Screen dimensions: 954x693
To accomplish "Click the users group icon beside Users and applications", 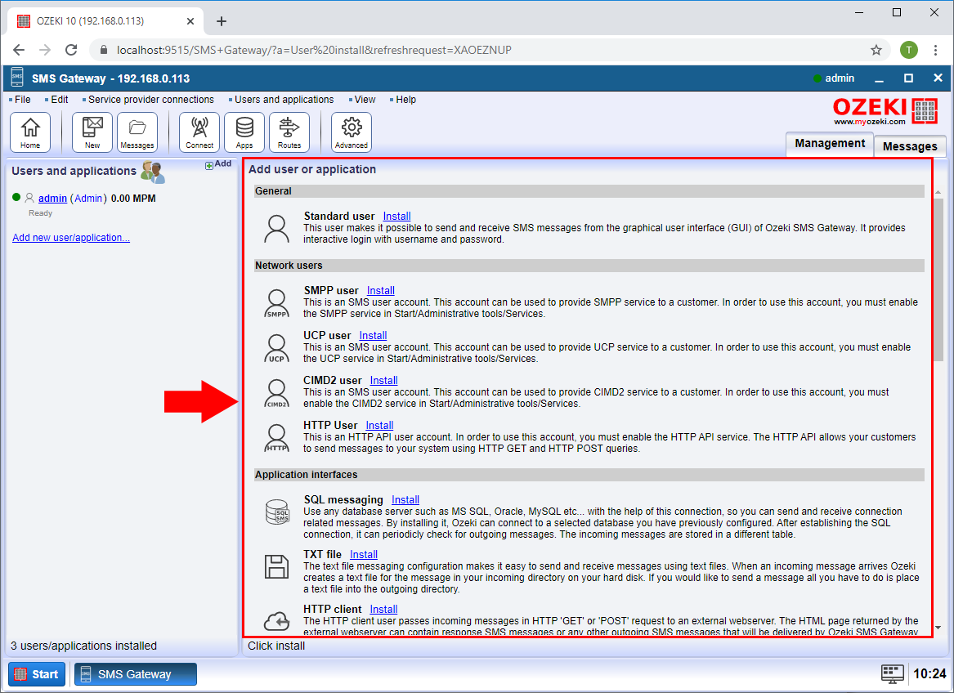I will click(153, 172).
